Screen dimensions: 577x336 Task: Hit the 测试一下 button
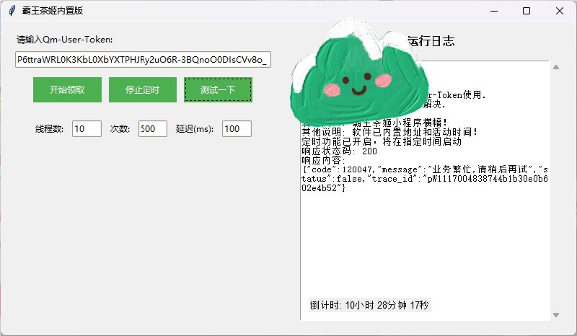tap(218, 90)
